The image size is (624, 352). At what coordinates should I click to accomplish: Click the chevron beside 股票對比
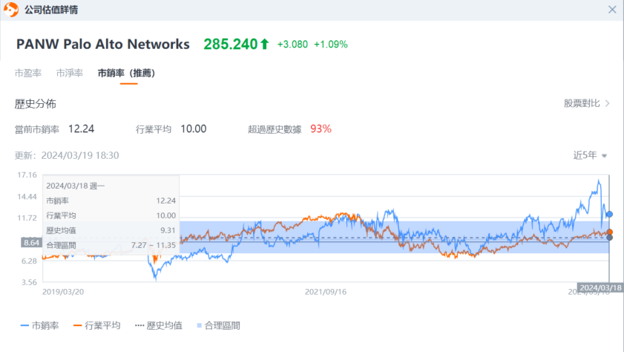tap(607, 103)
